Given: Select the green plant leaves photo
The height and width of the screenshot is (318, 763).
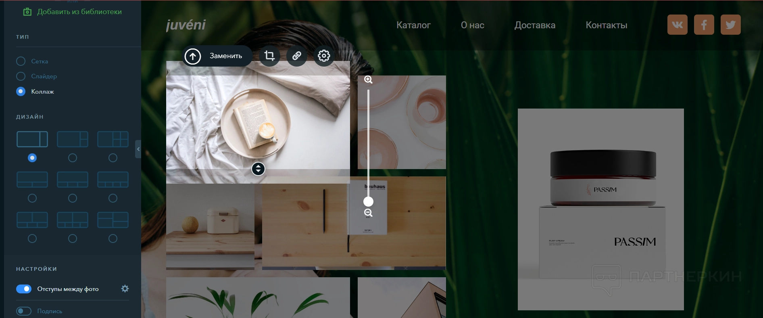Looking at the screenshot, I should pyautogui.click(x=258, y=297).
